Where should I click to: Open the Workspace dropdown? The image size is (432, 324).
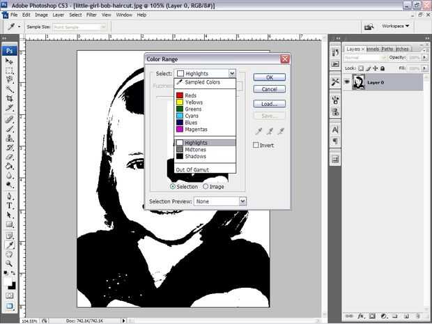pyautogui.click(x=395, y=26)
